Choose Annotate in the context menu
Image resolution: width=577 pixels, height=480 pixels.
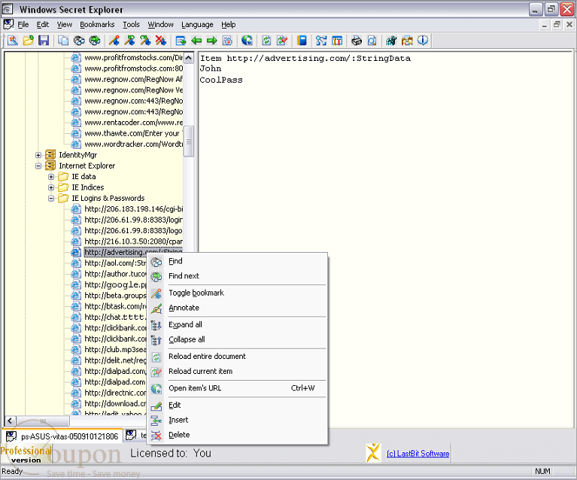click(x=237, y=308)
